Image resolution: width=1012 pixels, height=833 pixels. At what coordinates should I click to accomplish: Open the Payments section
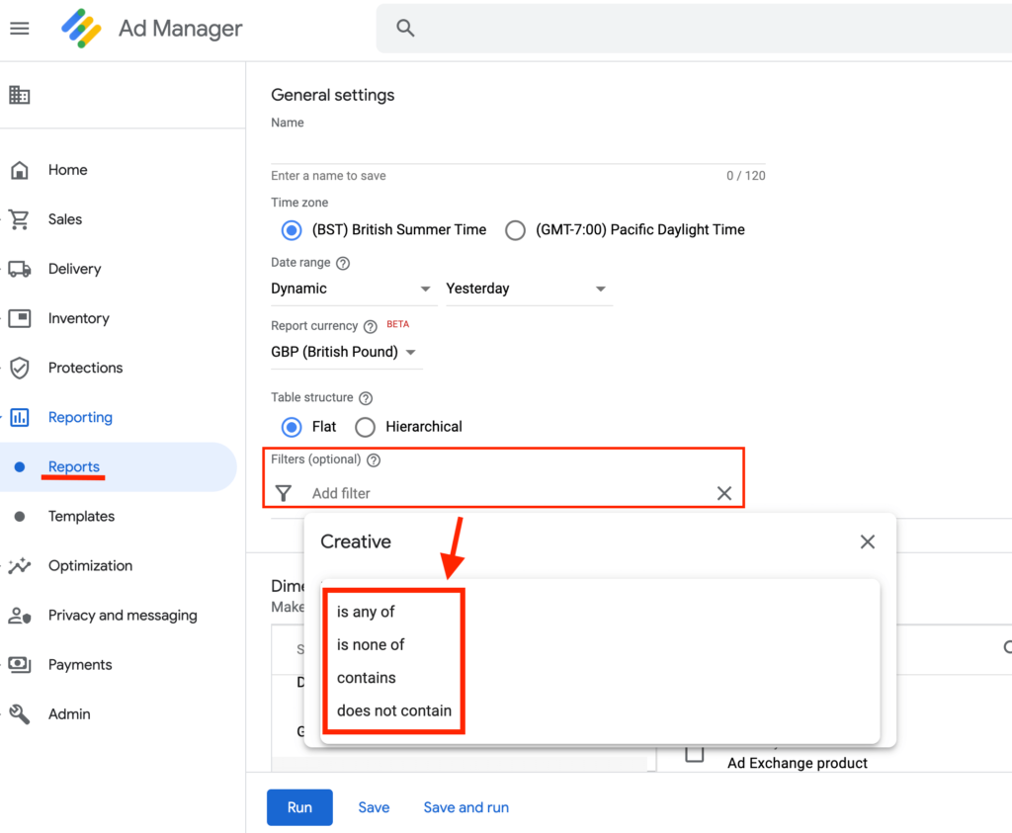[x=79, y=664]
